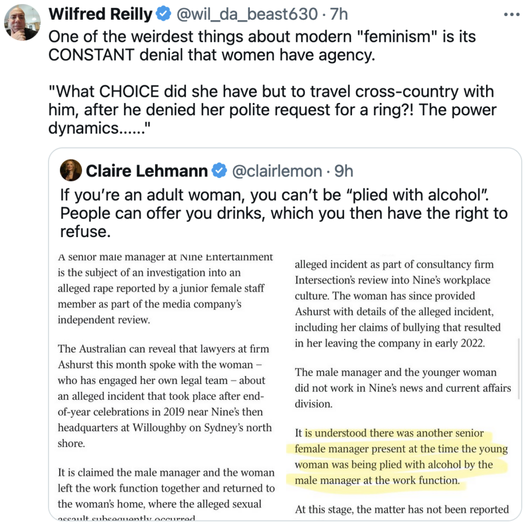This screenshot has height=530, width=530.
Task: Click article paragraph starting "The Australian can reveal"
Action: (165, 396)
